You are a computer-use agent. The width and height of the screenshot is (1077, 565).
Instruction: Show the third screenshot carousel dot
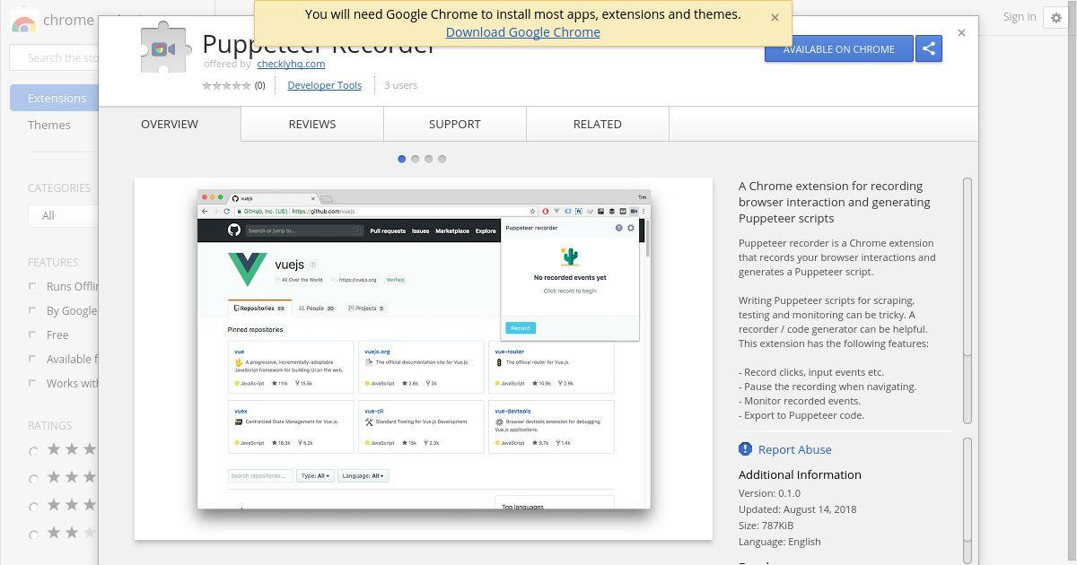pos(428,159)
